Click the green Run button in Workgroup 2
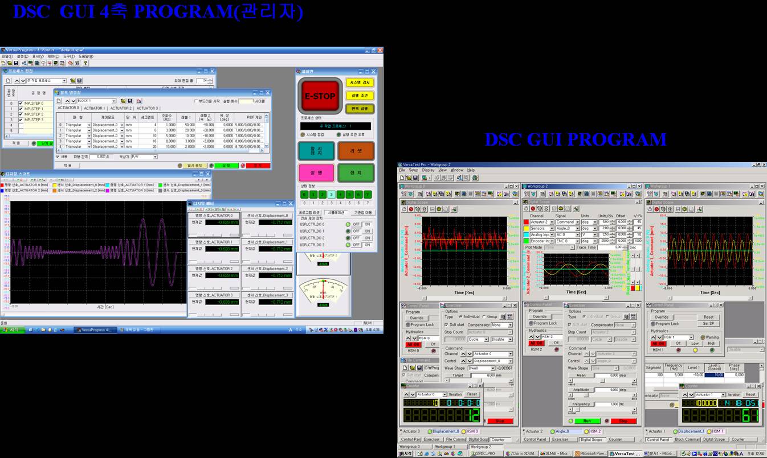This screenshot has height=458, width=767. (x=587, y=421)
